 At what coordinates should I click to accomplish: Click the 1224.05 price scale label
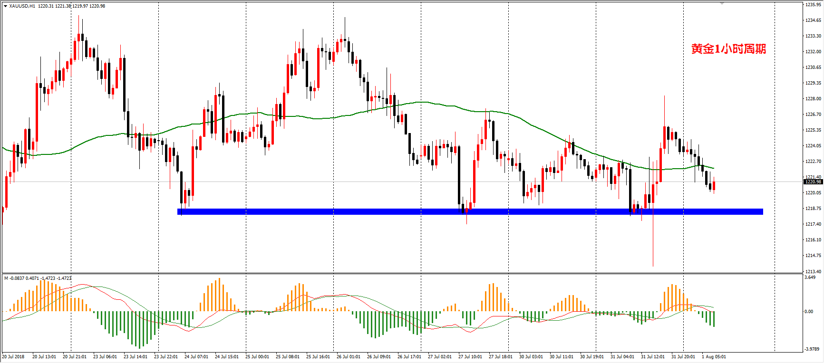[813, 146]
